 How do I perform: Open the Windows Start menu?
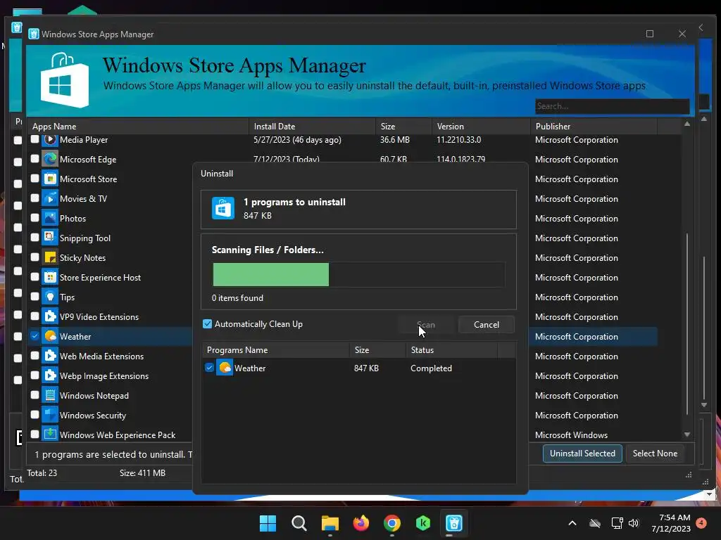tap(268, 523)
